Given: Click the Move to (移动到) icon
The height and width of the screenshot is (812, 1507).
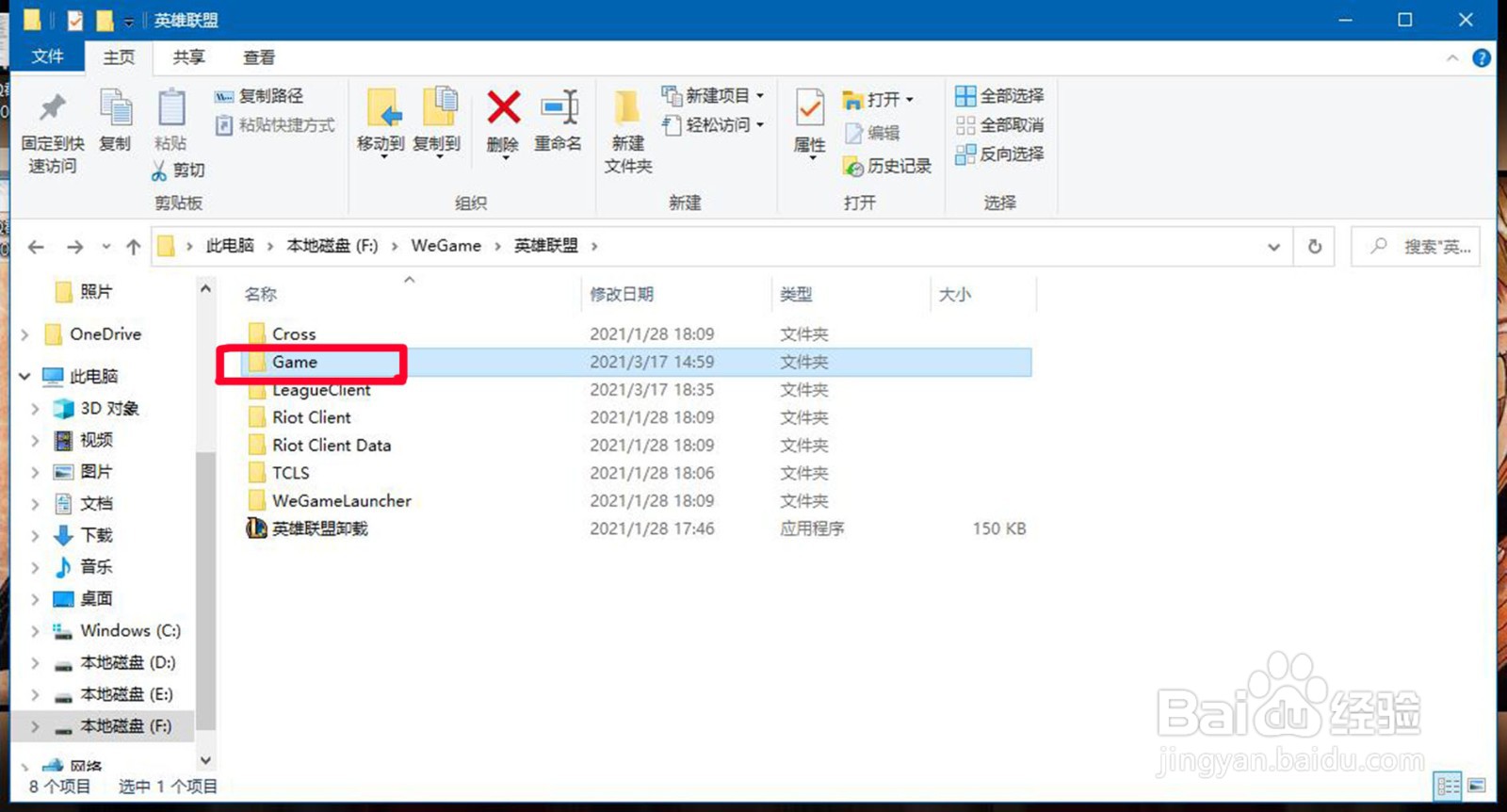Looking at the screenshot, I should 382,107.
